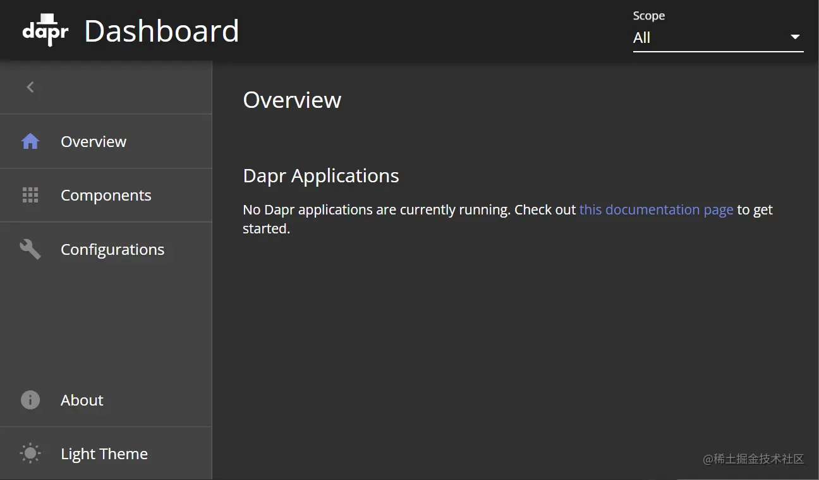
Task: Click the Dapr logo in header
Action: tap(45, 30)
